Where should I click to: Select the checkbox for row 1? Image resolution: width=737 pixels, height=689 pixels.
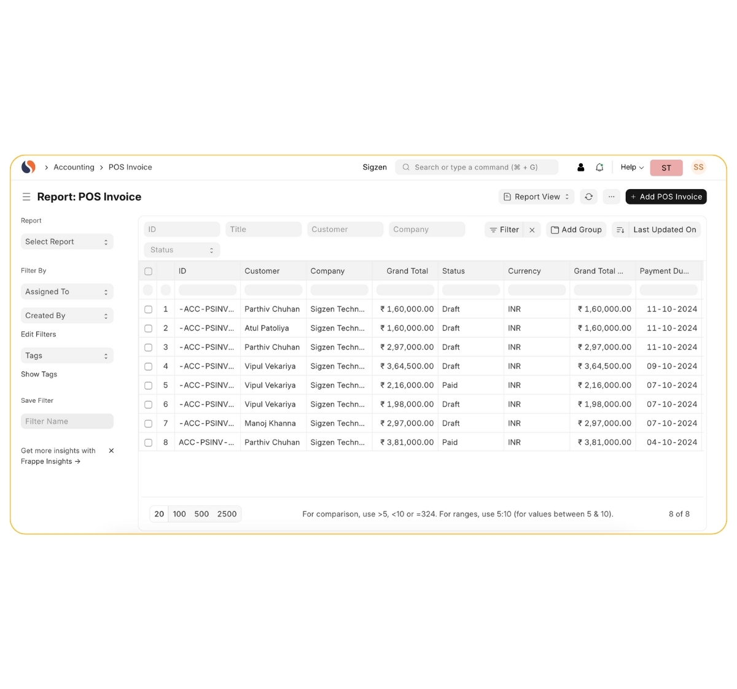[148, 309]
